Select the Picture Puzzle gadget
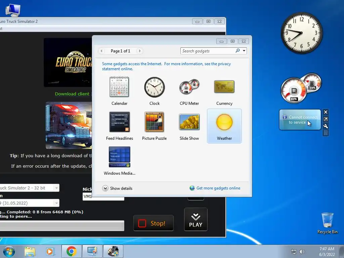 click(155, 126)
